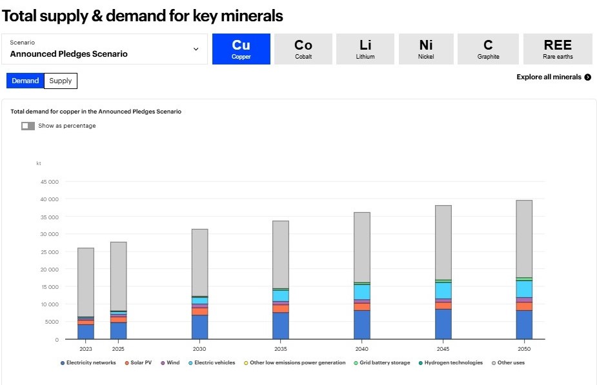The height and width of the screenshot is (385, 597).
Task: Select the Cobalt mineral tile
Action: pos(303,49)
